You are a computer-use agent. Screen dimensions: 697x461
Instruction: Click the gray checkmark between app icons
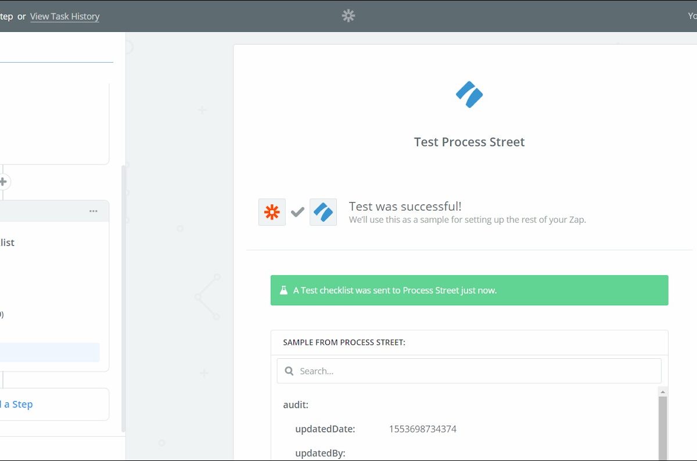point(297,213)
